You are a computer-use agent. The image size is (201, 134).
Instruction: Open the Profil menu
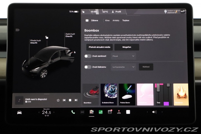[x=116, y=12]
